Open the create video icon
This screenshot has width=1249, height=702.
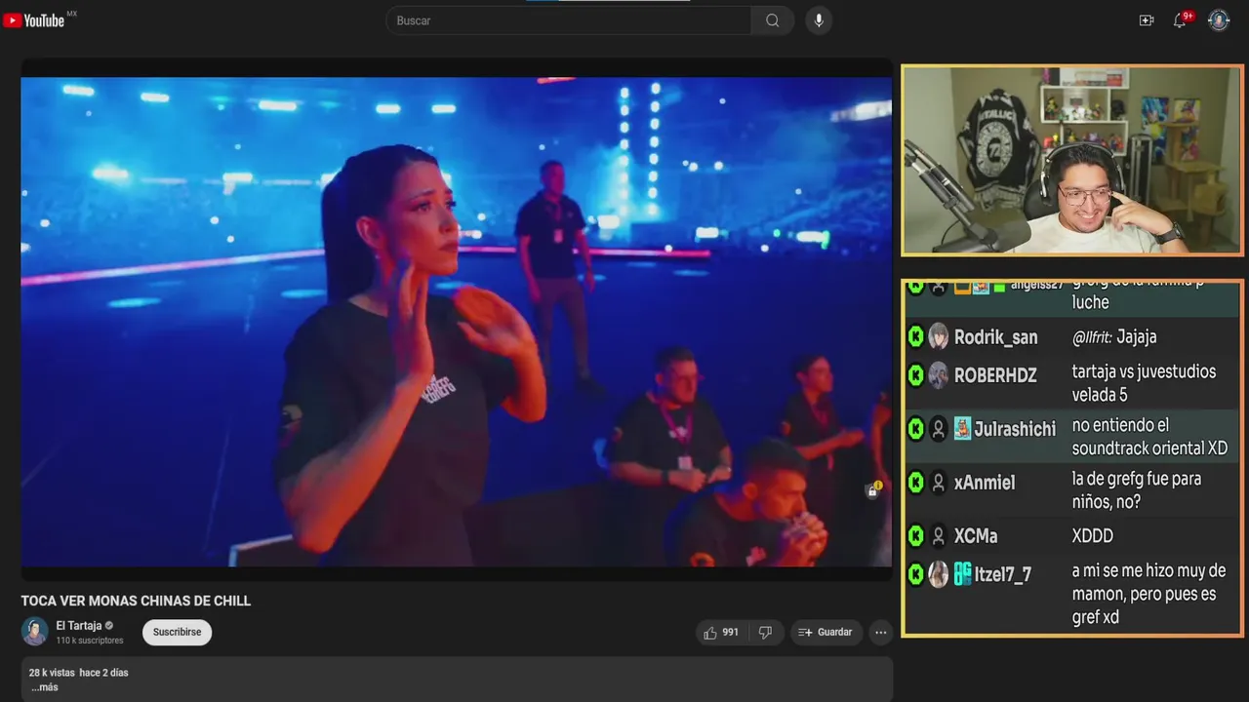(x=1147, y=20)
